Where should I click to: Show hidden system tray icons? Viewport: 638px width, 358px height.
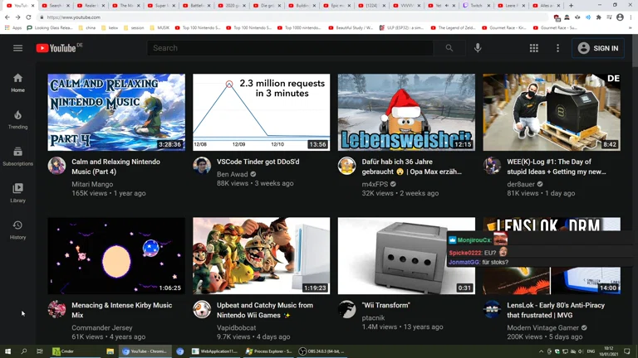(x=541, y=351)
